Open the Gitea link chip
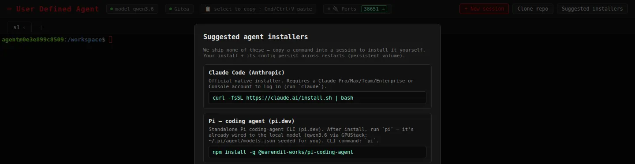 179,9
